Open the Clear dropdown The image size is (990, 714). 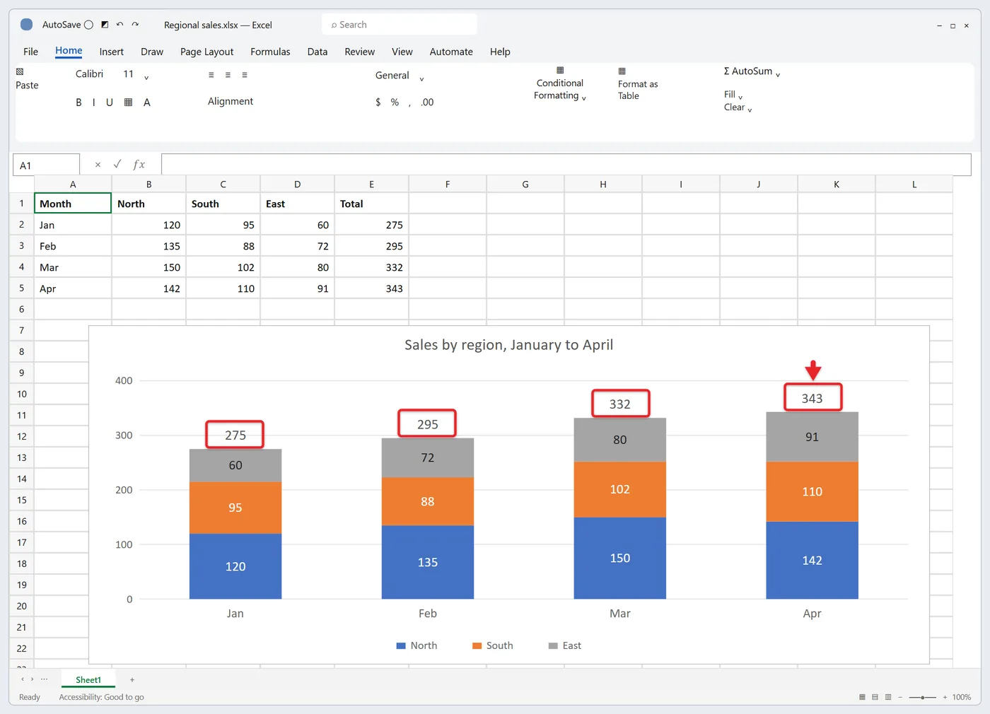pyautogui.click(x=738, y=107)
